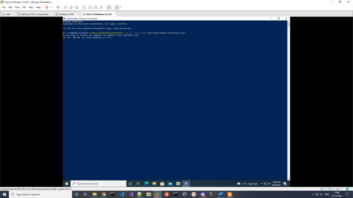The width and height of the screenshot is (353, 198).
Task: Click the guest taskbar search box
Action: pos(98,184)
